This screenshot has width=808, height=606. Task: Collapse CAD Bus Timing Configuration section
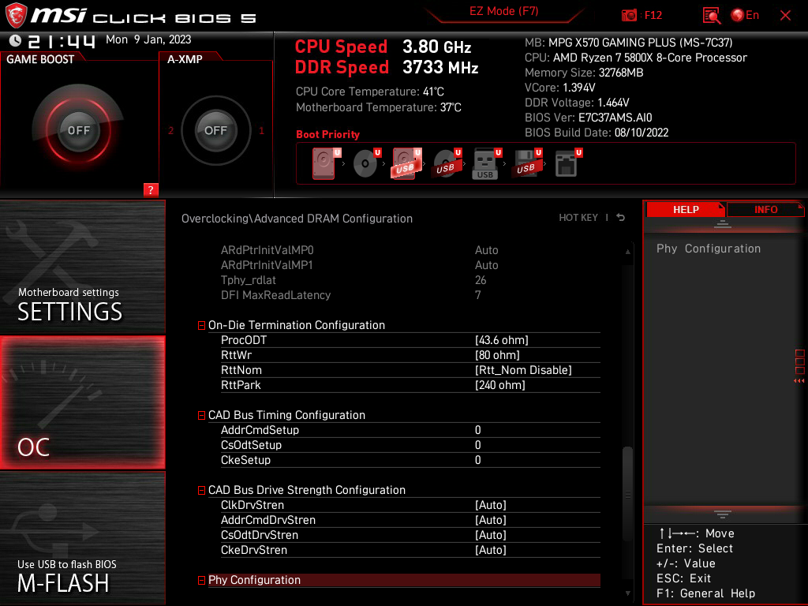tap(201, 415)
